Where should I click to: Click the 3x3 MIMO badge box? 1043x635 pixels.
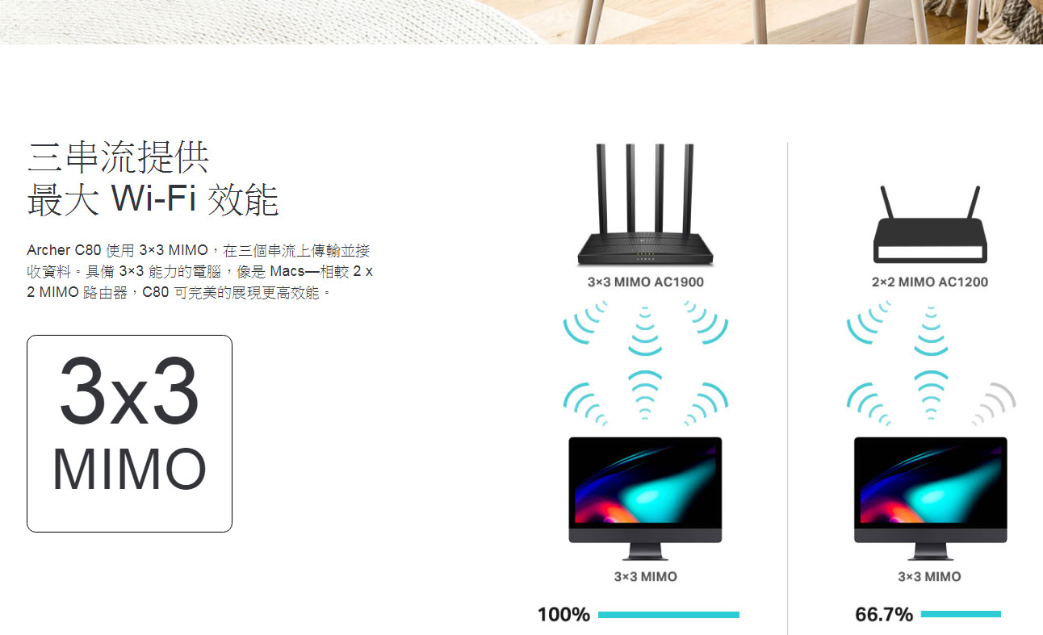pos(129,433)
